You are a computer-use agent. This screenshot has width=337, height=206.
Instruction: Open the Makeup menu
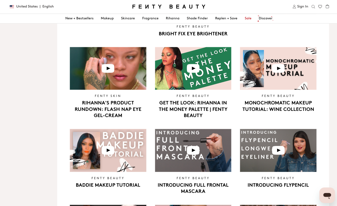tap(107, 18)
